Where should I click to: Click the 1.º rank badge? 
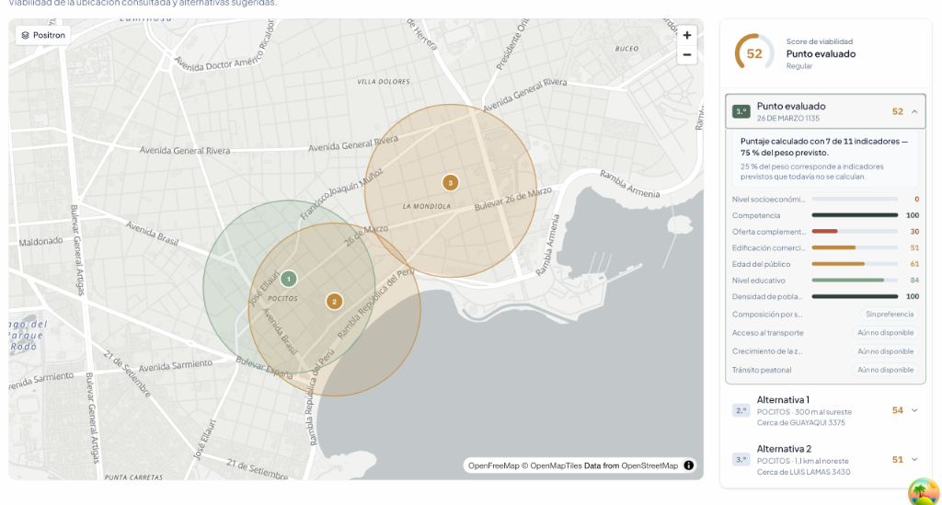(x=741, y=111)
